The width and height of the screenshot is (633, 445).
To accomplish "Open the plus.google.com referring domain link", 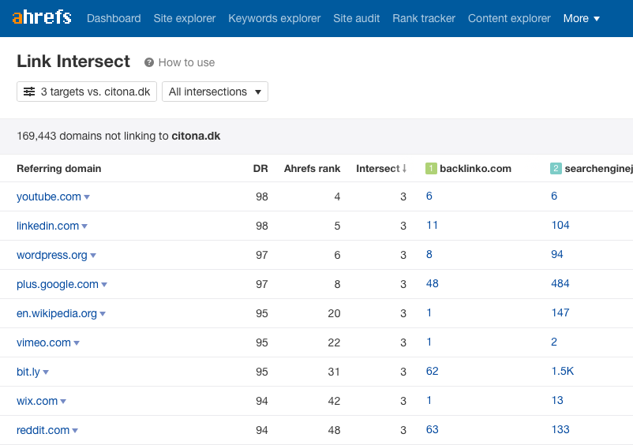I will [58, 284].
